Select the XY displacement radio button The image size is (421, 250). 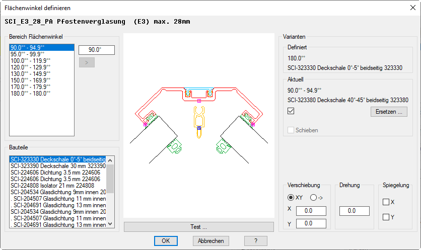click(291, 198)
